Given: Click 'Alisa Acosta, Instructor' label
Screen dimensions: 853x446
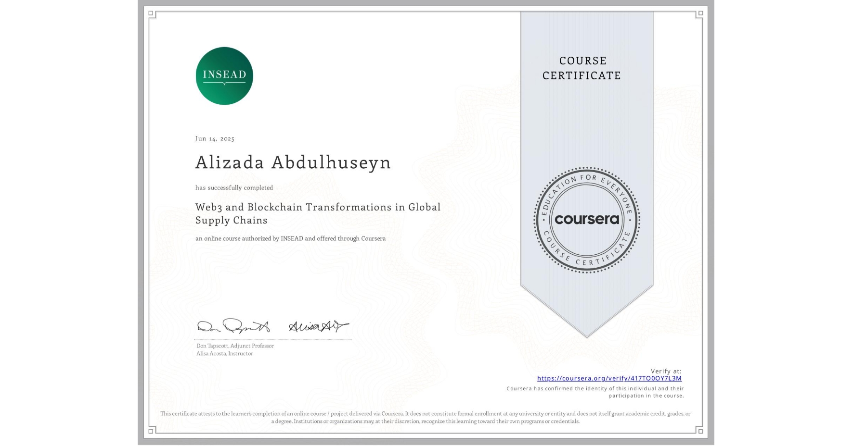Looking at the screenshot, I should click(224, 353).
